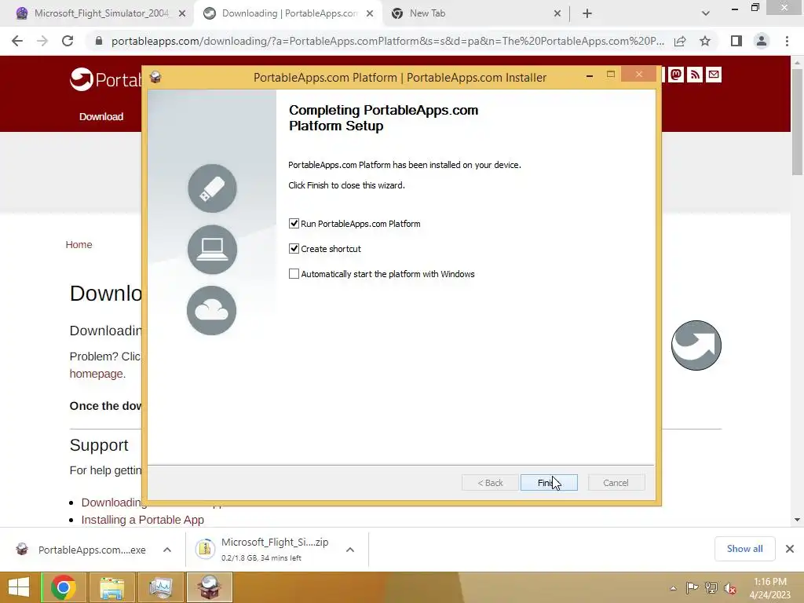
Task: Open the Download menu on PortableApps site
Action: click(101, 116)
